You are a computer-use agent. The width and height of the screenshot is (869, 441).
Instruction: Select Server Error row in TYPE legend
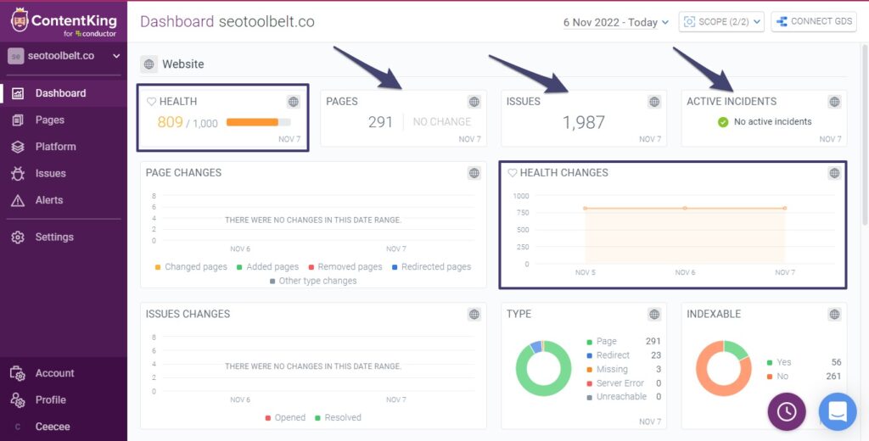(624, 383)
